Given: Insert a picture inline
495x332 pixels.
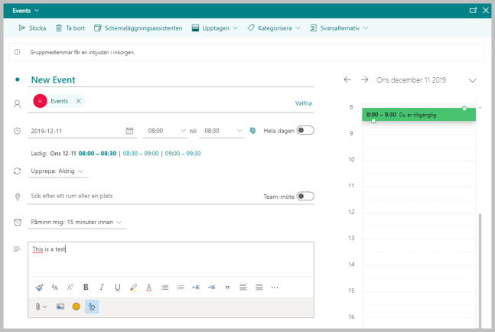Looking at the screenshot, I should 60,306.
